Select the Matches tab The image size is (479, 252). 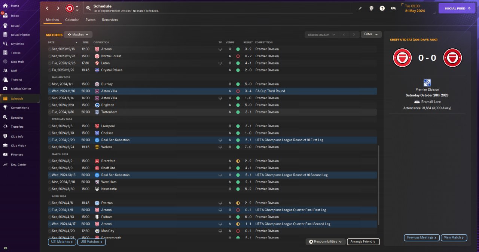pos(52,20)
